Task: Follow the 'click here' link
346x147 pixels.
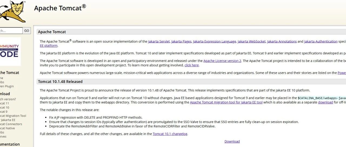Action: 192,65
